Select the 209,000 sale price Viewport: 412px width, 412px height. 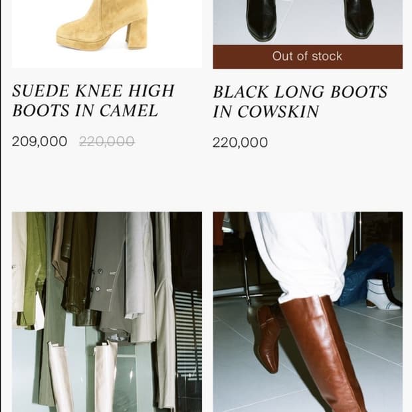[39, 142]
